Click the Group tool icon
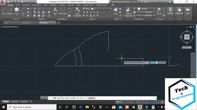The image size is (197, 110). [x=159, y=11]
